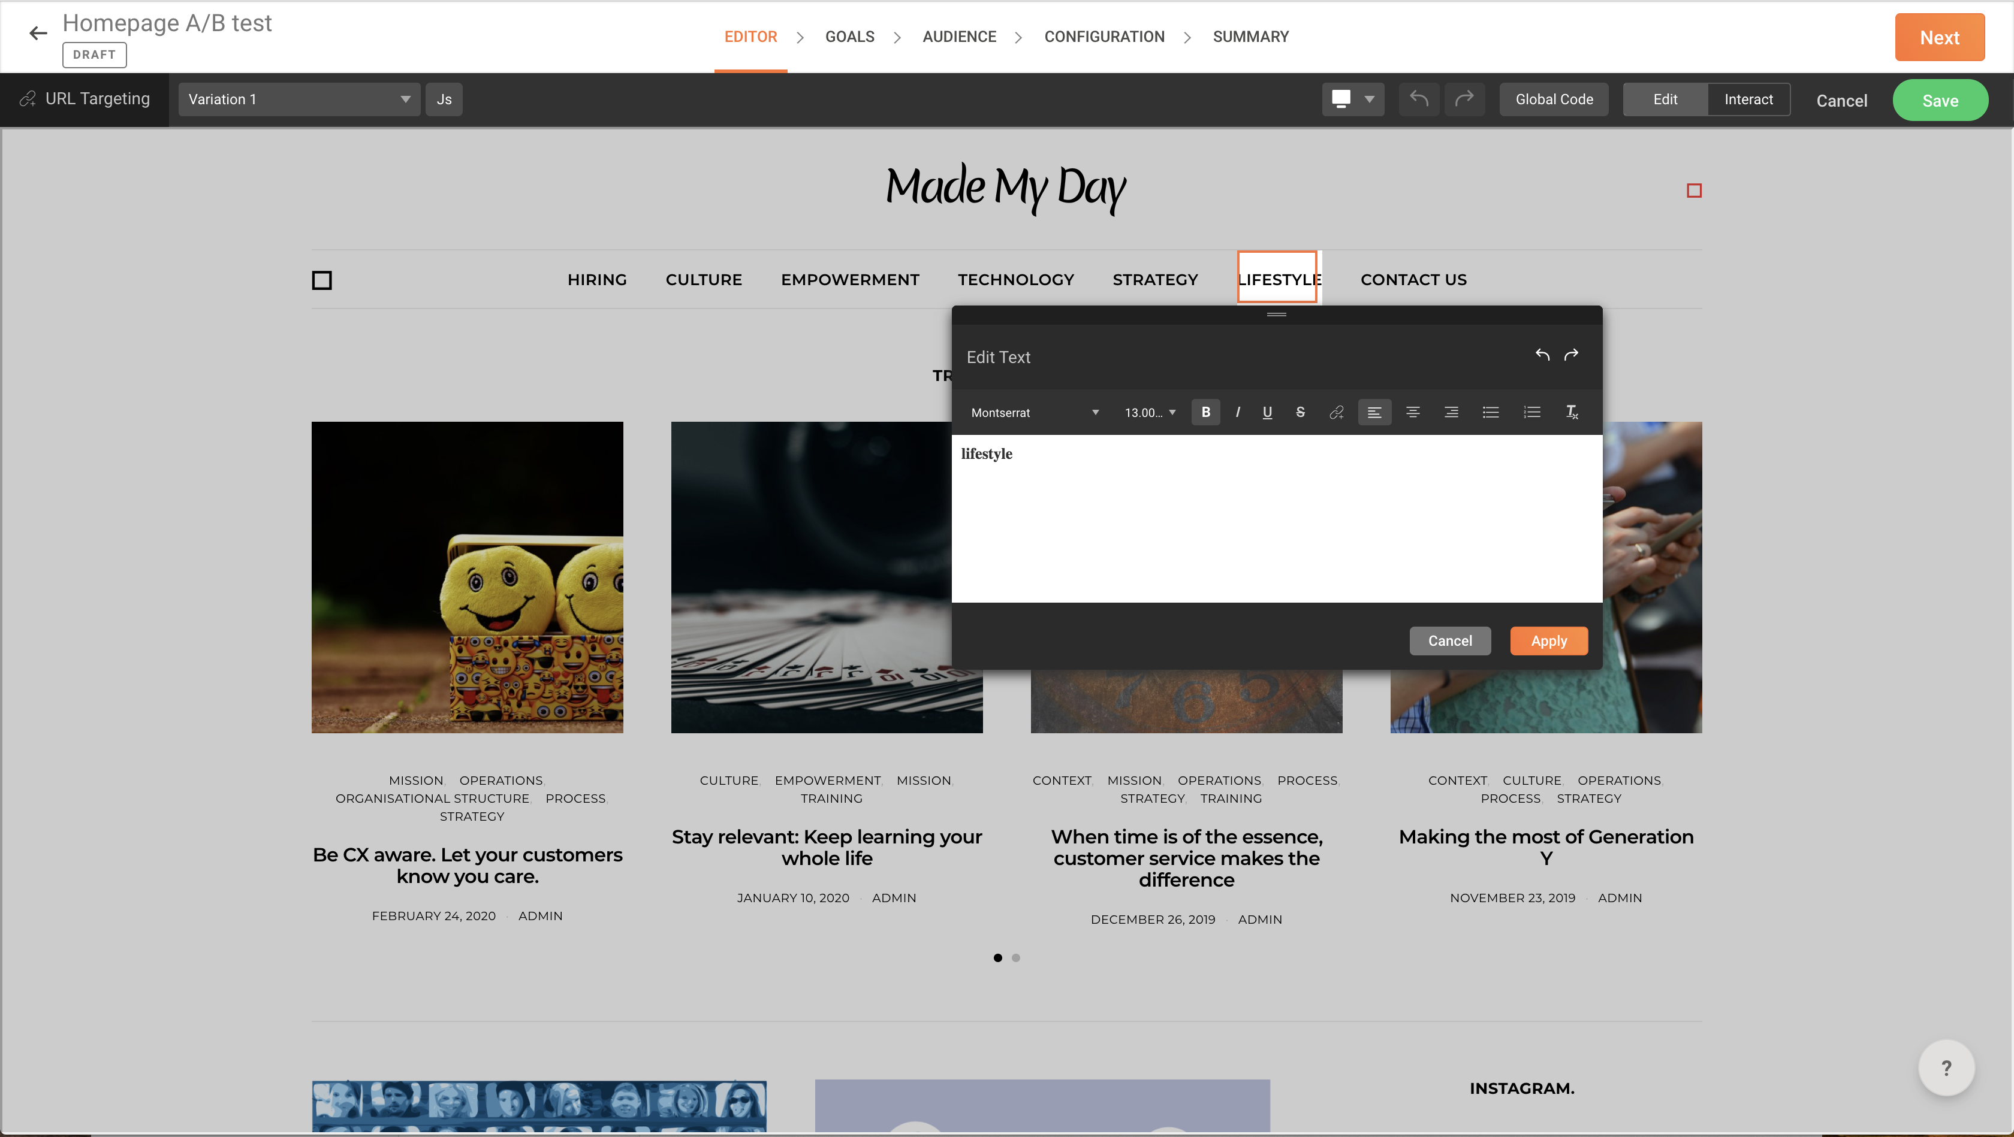Open Global Code editor

tap(1554, 99)
